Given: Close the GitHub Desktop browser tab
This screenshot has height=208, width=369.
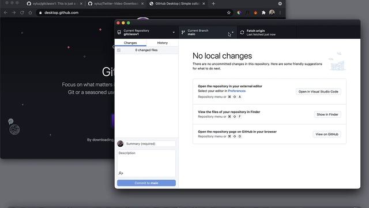Looking at the screenshot, I should click(204, 3).
